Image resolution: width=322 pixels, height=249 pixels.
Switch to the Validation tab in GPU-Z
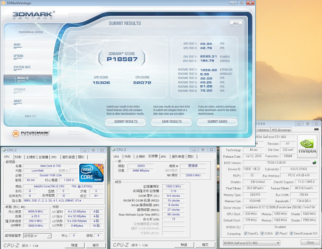click(x=263, y=130)
